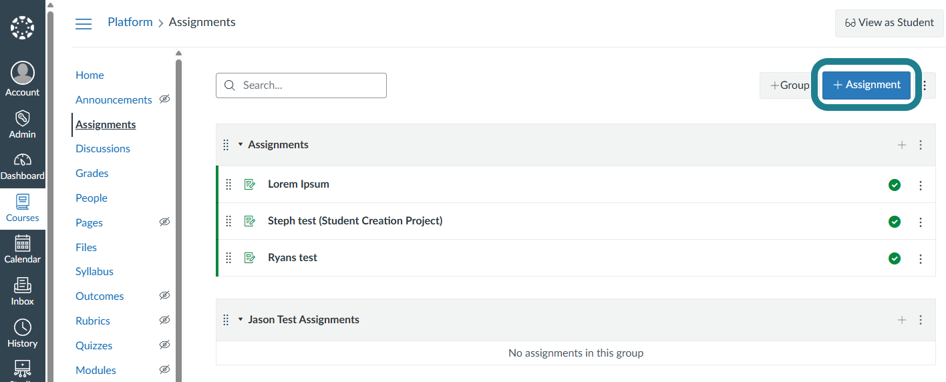Go to Home in course navigation
The image size is (946, 382).
point(90,75)
